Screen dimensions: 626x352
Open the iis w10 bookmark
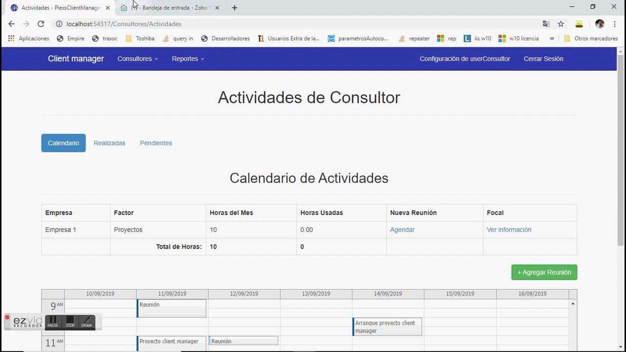pyautogui.click(x=478, y=39)
